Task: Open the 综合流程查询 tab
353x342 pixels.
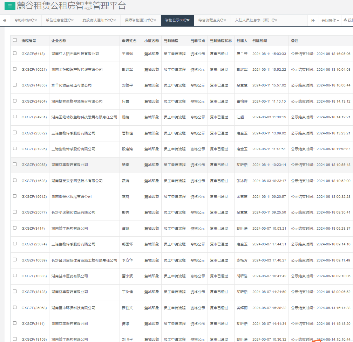Action: click(209, 20)
